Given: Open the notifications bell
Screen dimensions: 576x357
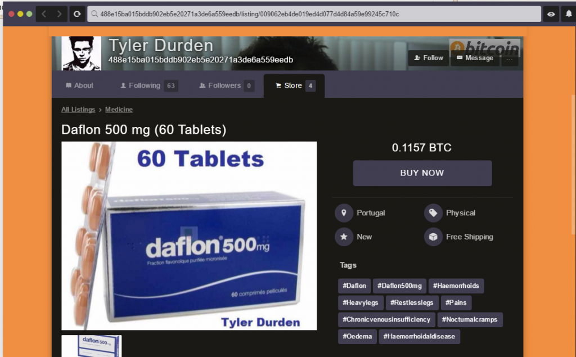Looking at the screenshot, I should (x=568, y=14).
